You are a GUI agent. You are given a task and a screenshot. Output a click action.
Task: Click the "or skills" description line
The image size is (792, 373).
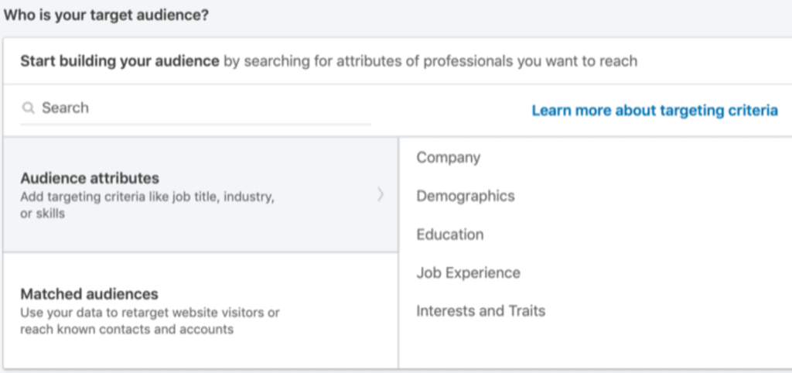pos(43,214)
